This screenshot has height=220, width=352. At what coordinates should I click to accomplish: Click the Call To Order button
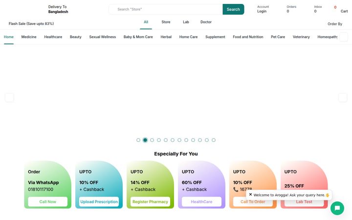coord(253,201)
